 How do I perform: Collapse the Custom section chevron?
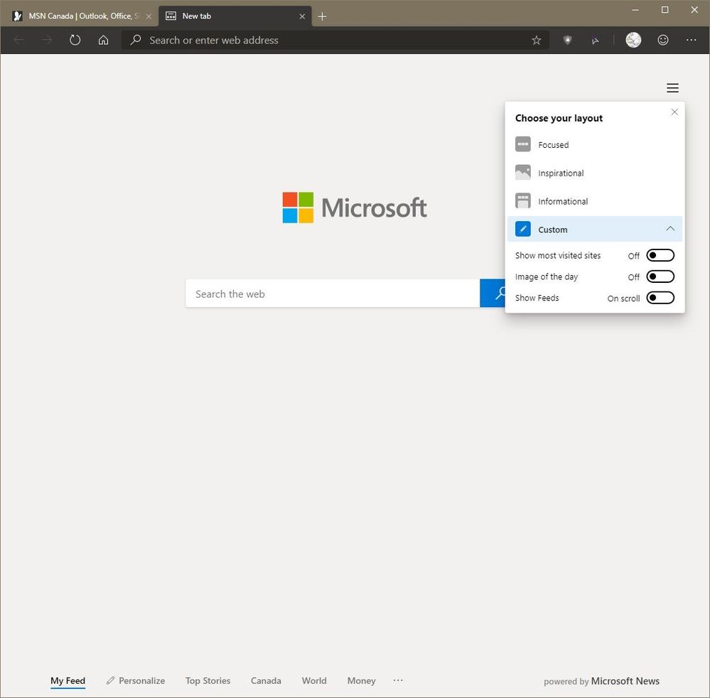[671, 229]
